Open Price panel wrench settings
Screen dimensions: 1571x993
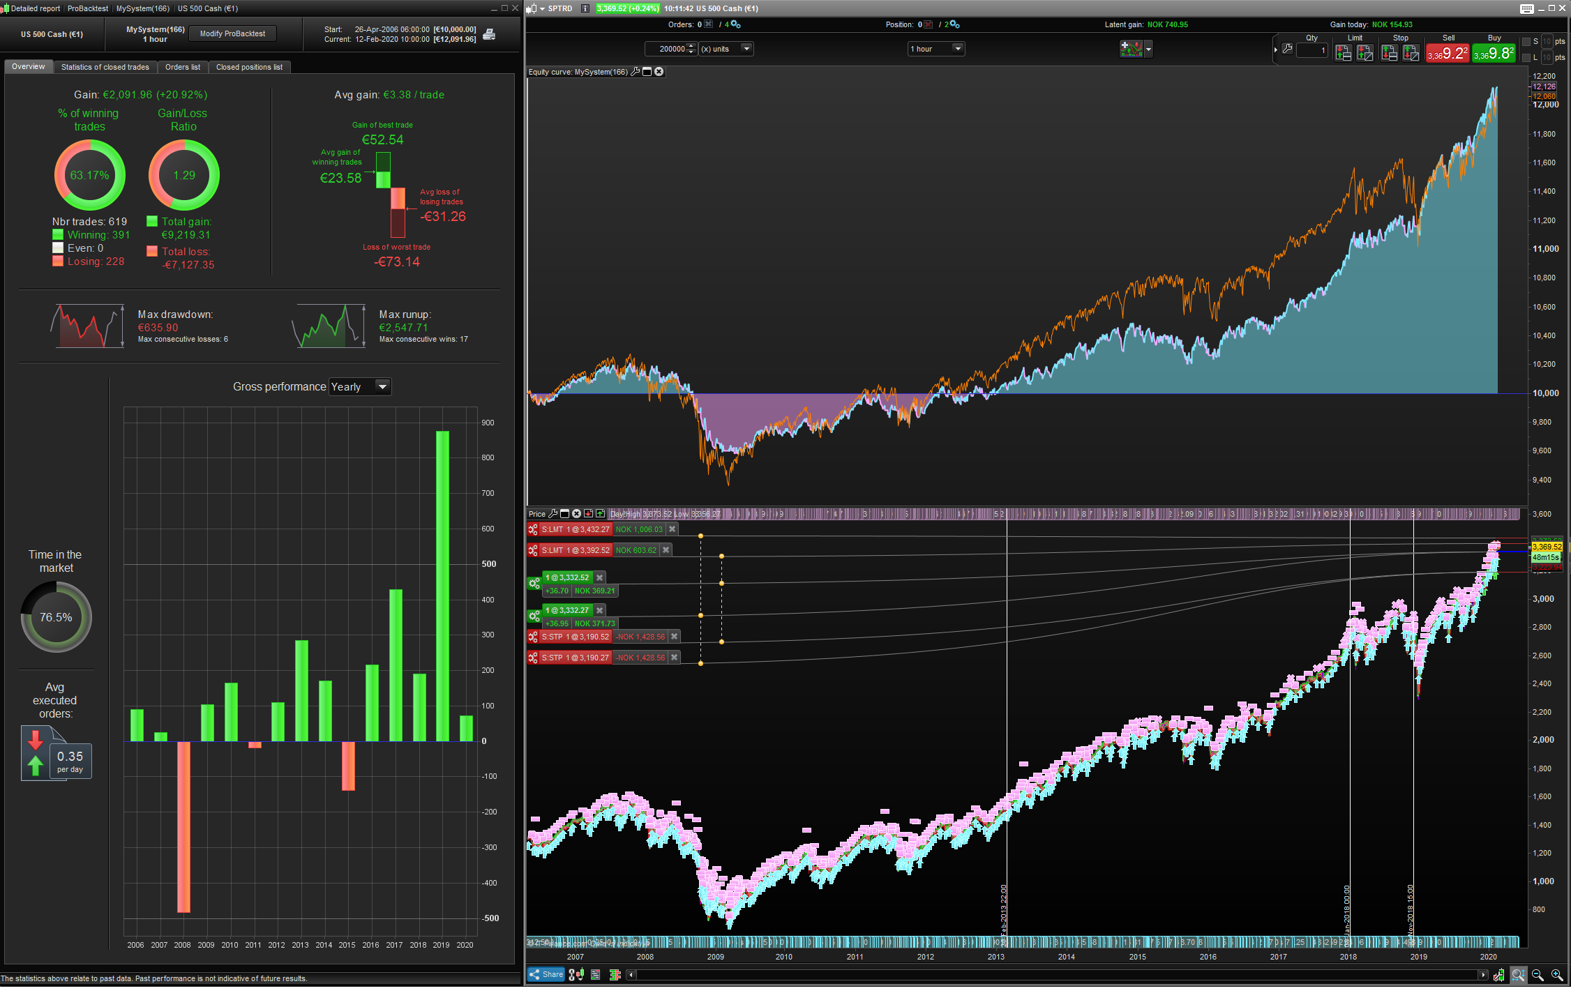tap(553, 514)
